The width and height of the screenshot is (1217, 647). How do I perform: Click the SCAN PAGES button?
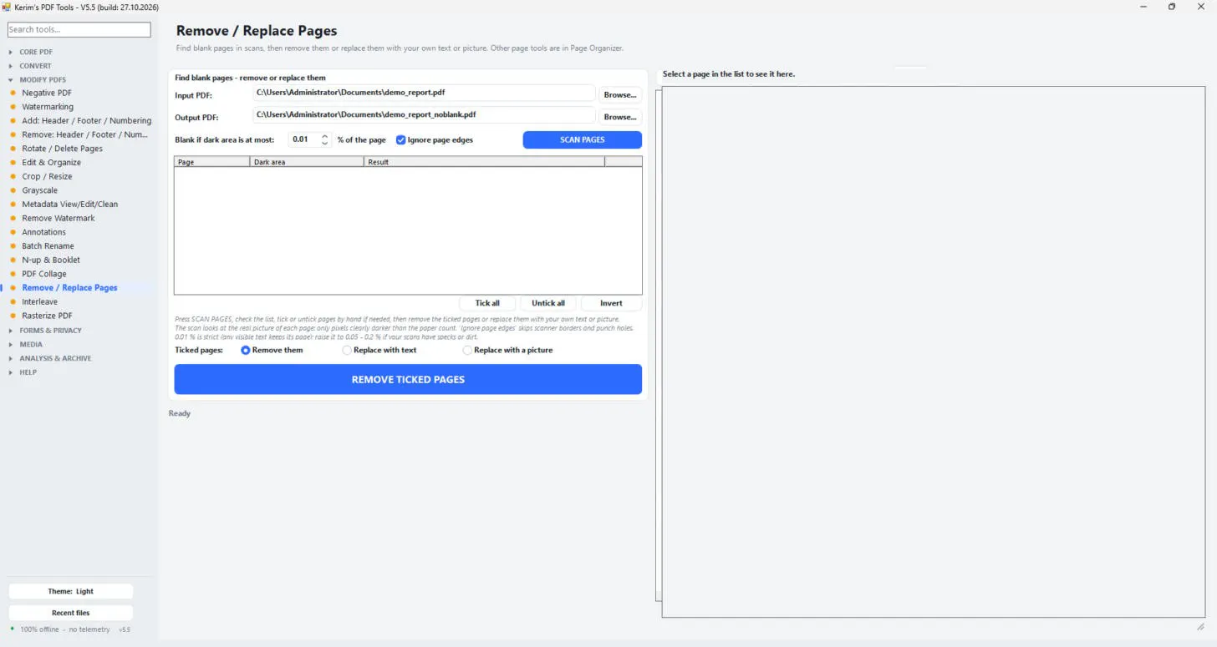tap(583, 140)
